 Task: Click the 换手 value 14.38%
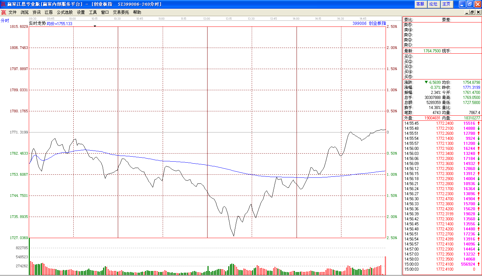point(435,107)
